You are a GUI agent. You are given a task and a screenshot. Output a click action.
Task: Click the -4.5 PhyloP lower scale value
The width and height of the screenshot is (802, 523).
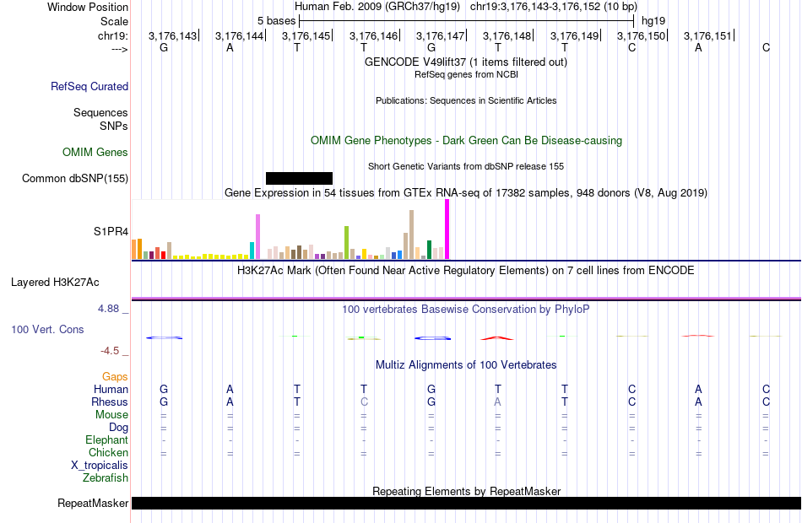[110, 351]
